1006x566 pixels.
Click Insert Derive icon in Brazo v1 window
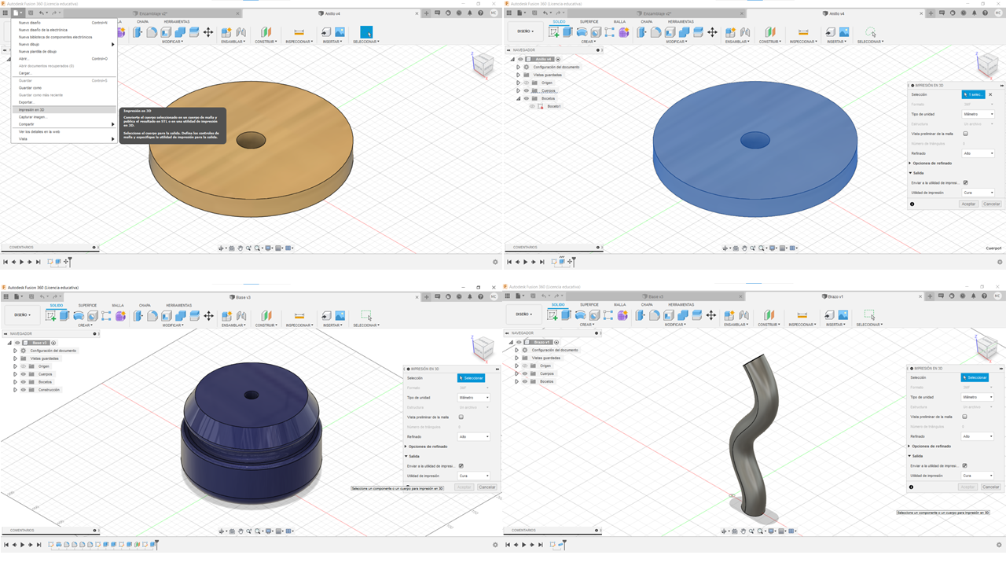(828, 314)
